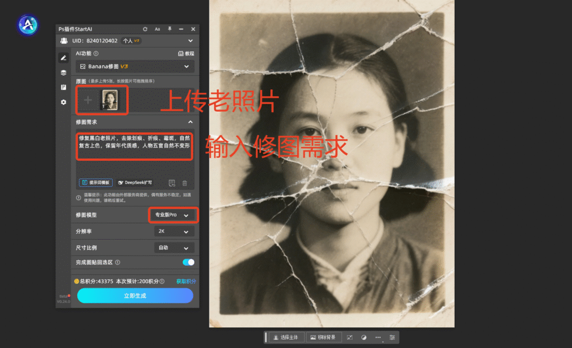Click 选择主体 in the bottom toolbar

[287, 337]
